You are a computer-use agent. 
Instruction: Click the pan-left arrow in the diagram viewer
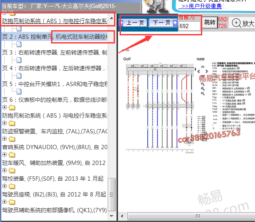point(199,71)
